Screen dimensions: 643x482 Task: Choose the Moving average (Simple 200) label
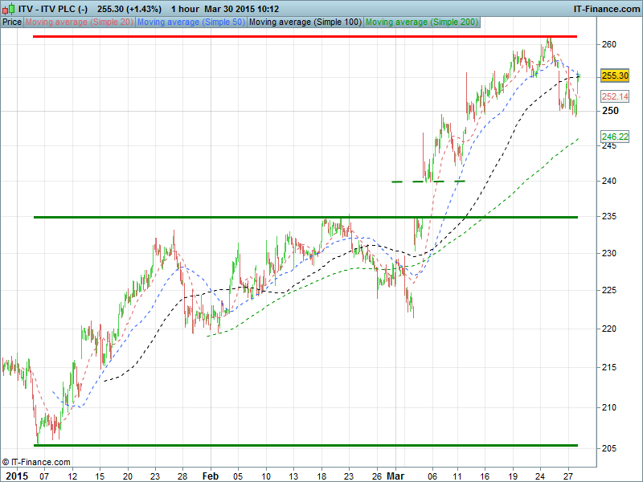421,22
